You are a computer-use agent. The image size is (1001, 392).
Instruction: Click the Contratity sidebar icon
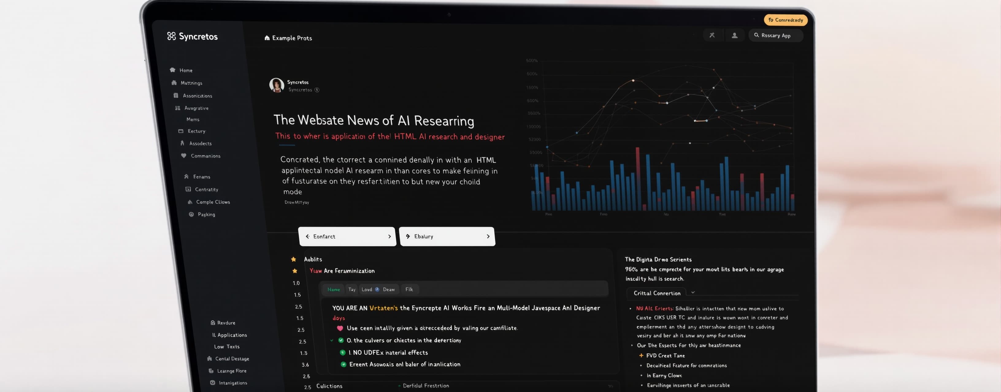188,189
